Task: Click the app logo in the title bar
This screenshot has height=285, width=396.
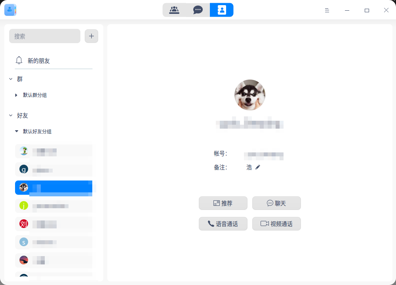Action: pyautogui.click(x=10, y=10)
